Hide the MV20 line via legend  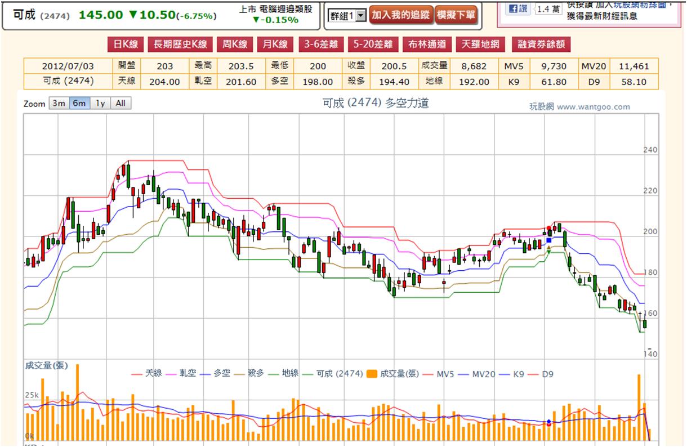[x=478, y=373]
